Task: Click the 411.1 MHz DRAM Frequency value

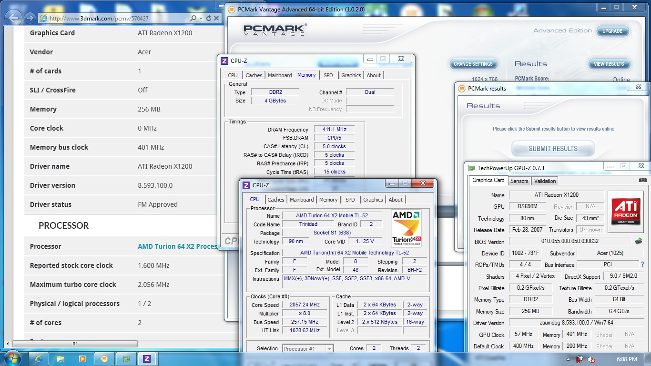Action: click(335, 129)
